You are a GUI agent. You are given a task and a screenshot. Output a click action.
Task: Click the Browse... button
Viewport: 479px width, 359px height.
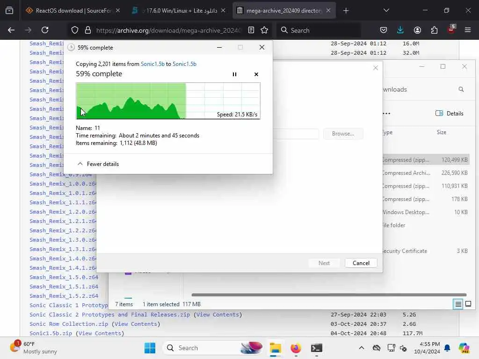point(343,134)
